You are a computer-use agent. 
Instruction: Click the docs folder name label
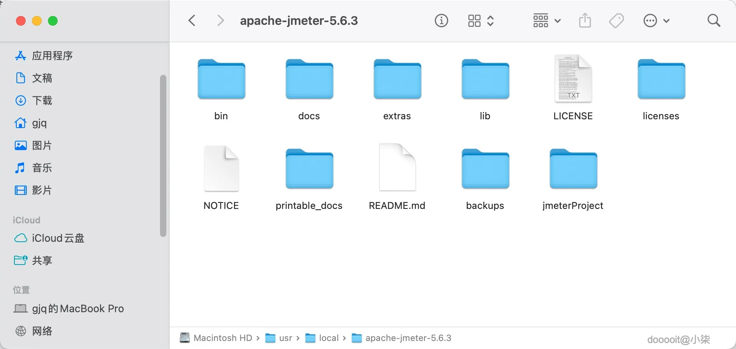309,116
